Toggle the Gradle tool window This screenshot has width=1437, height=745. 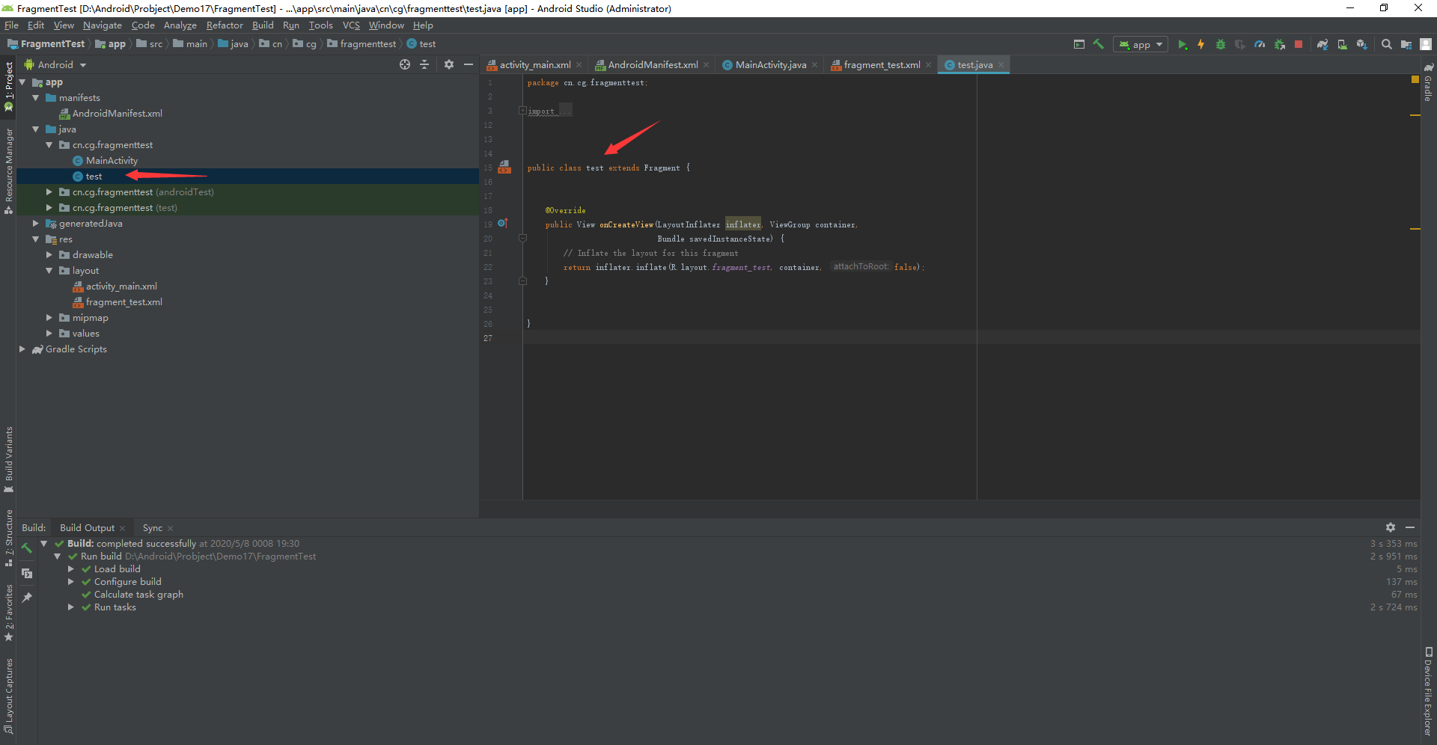pyautogui.click(x=1428, y=83)
